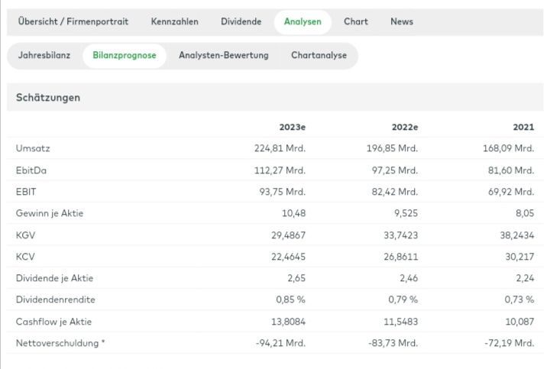Click the KGV row label
This screenshot has width=550, height=369.
[25, 235]
